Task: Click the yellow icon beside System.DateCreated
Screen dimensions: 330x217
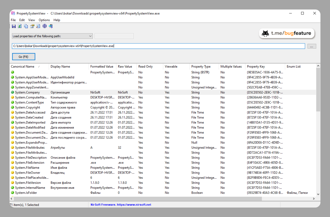Action: (x=12, y=117)
